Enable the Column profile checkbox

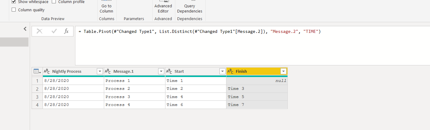54,2
